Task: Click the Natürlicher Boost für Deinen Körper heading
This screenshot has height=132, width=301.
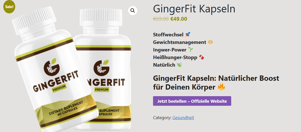Action: (x=216, y=83)
